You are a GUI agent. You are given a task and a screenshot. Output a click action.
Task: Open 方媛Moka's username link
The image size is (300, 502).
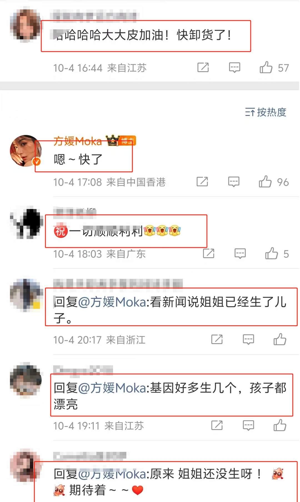(77, 141)
